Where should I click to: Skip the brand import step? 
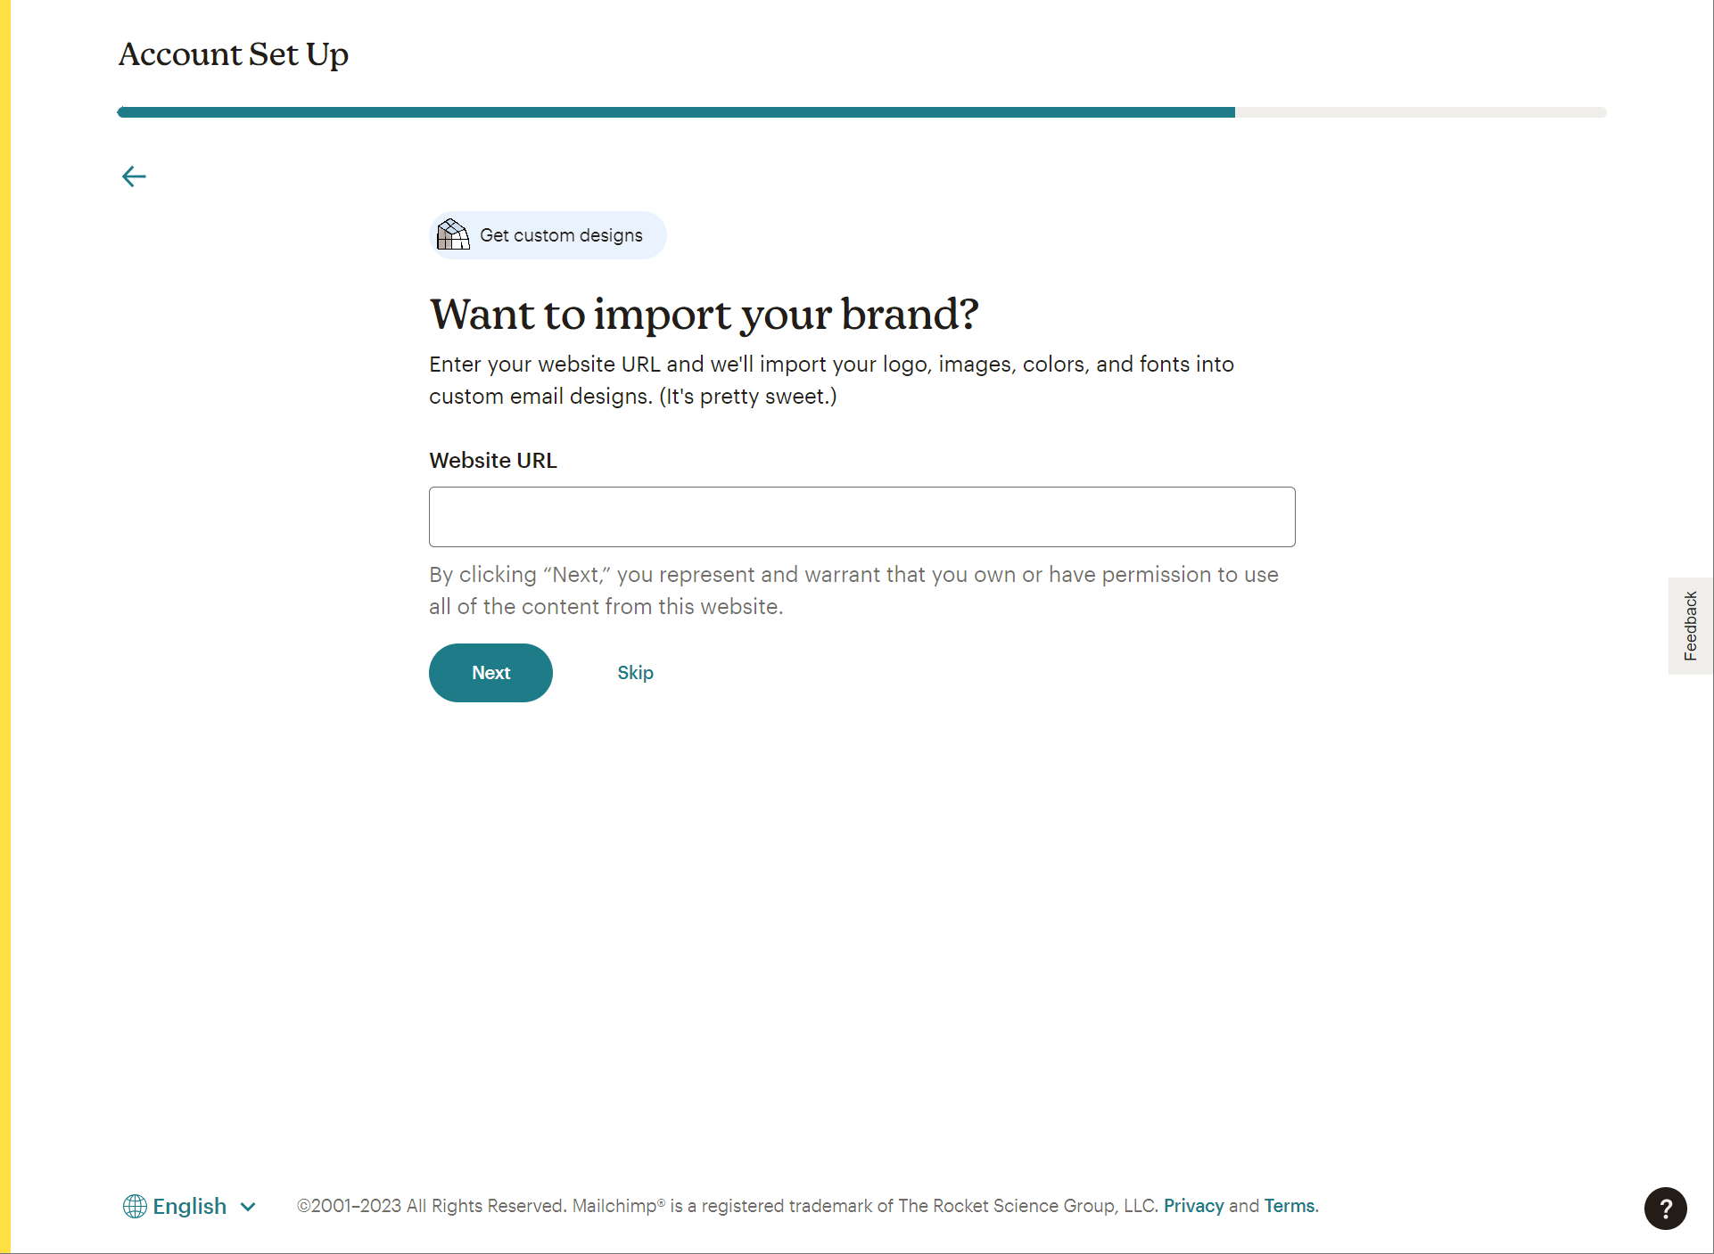[x=635, y=673]
